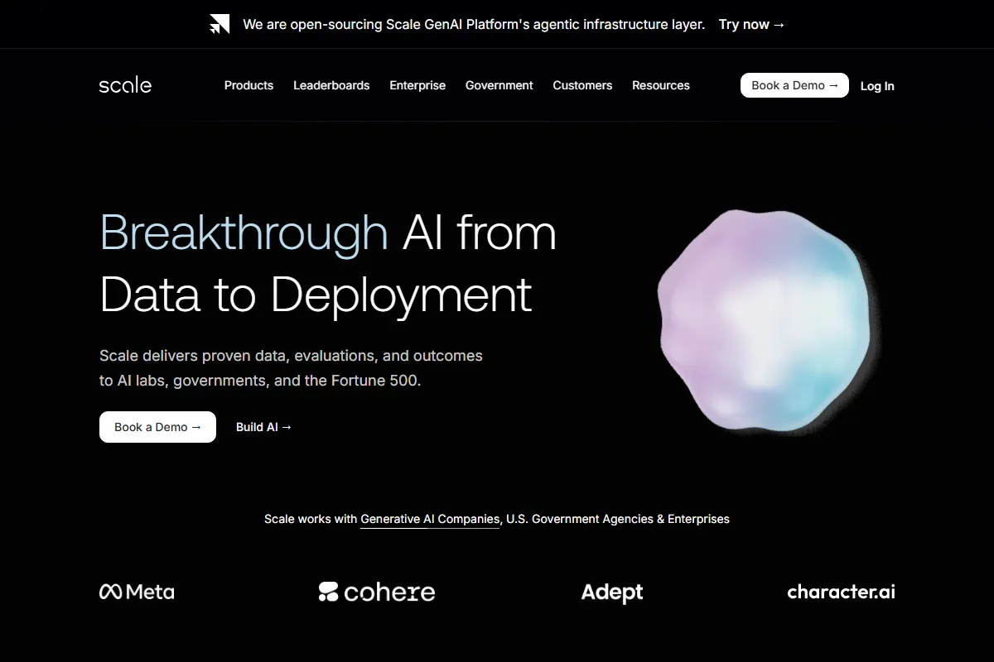Screen dimensions: 994x662
Task: Follow the Build AI link
Action: pos(263,427)
